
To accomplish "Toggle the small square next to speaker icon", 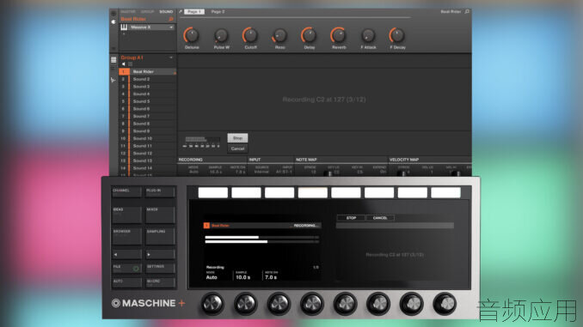I will (x=130, y=64).
